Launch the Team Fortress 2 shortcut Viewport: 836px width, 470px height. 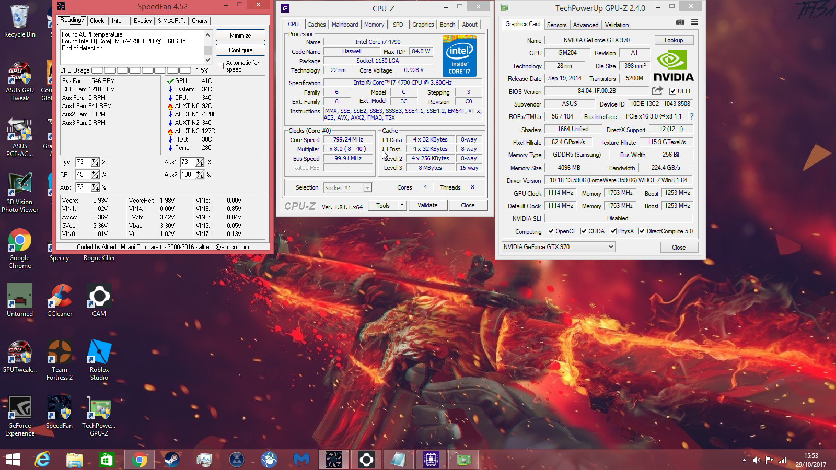[60, 360]
